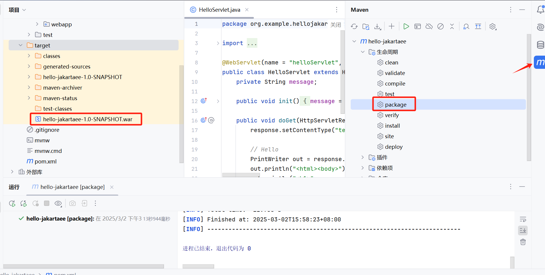This screenshot has width=545, height=275.
Task: Open the 项目 view dropdown
Action: click(17, 10)
